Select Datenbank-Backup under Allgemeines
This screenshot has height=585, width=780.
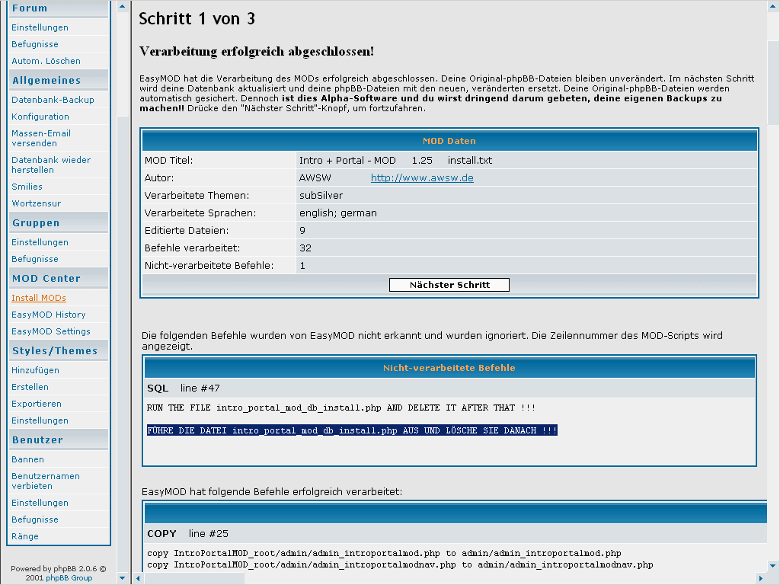tap(53, 100)
